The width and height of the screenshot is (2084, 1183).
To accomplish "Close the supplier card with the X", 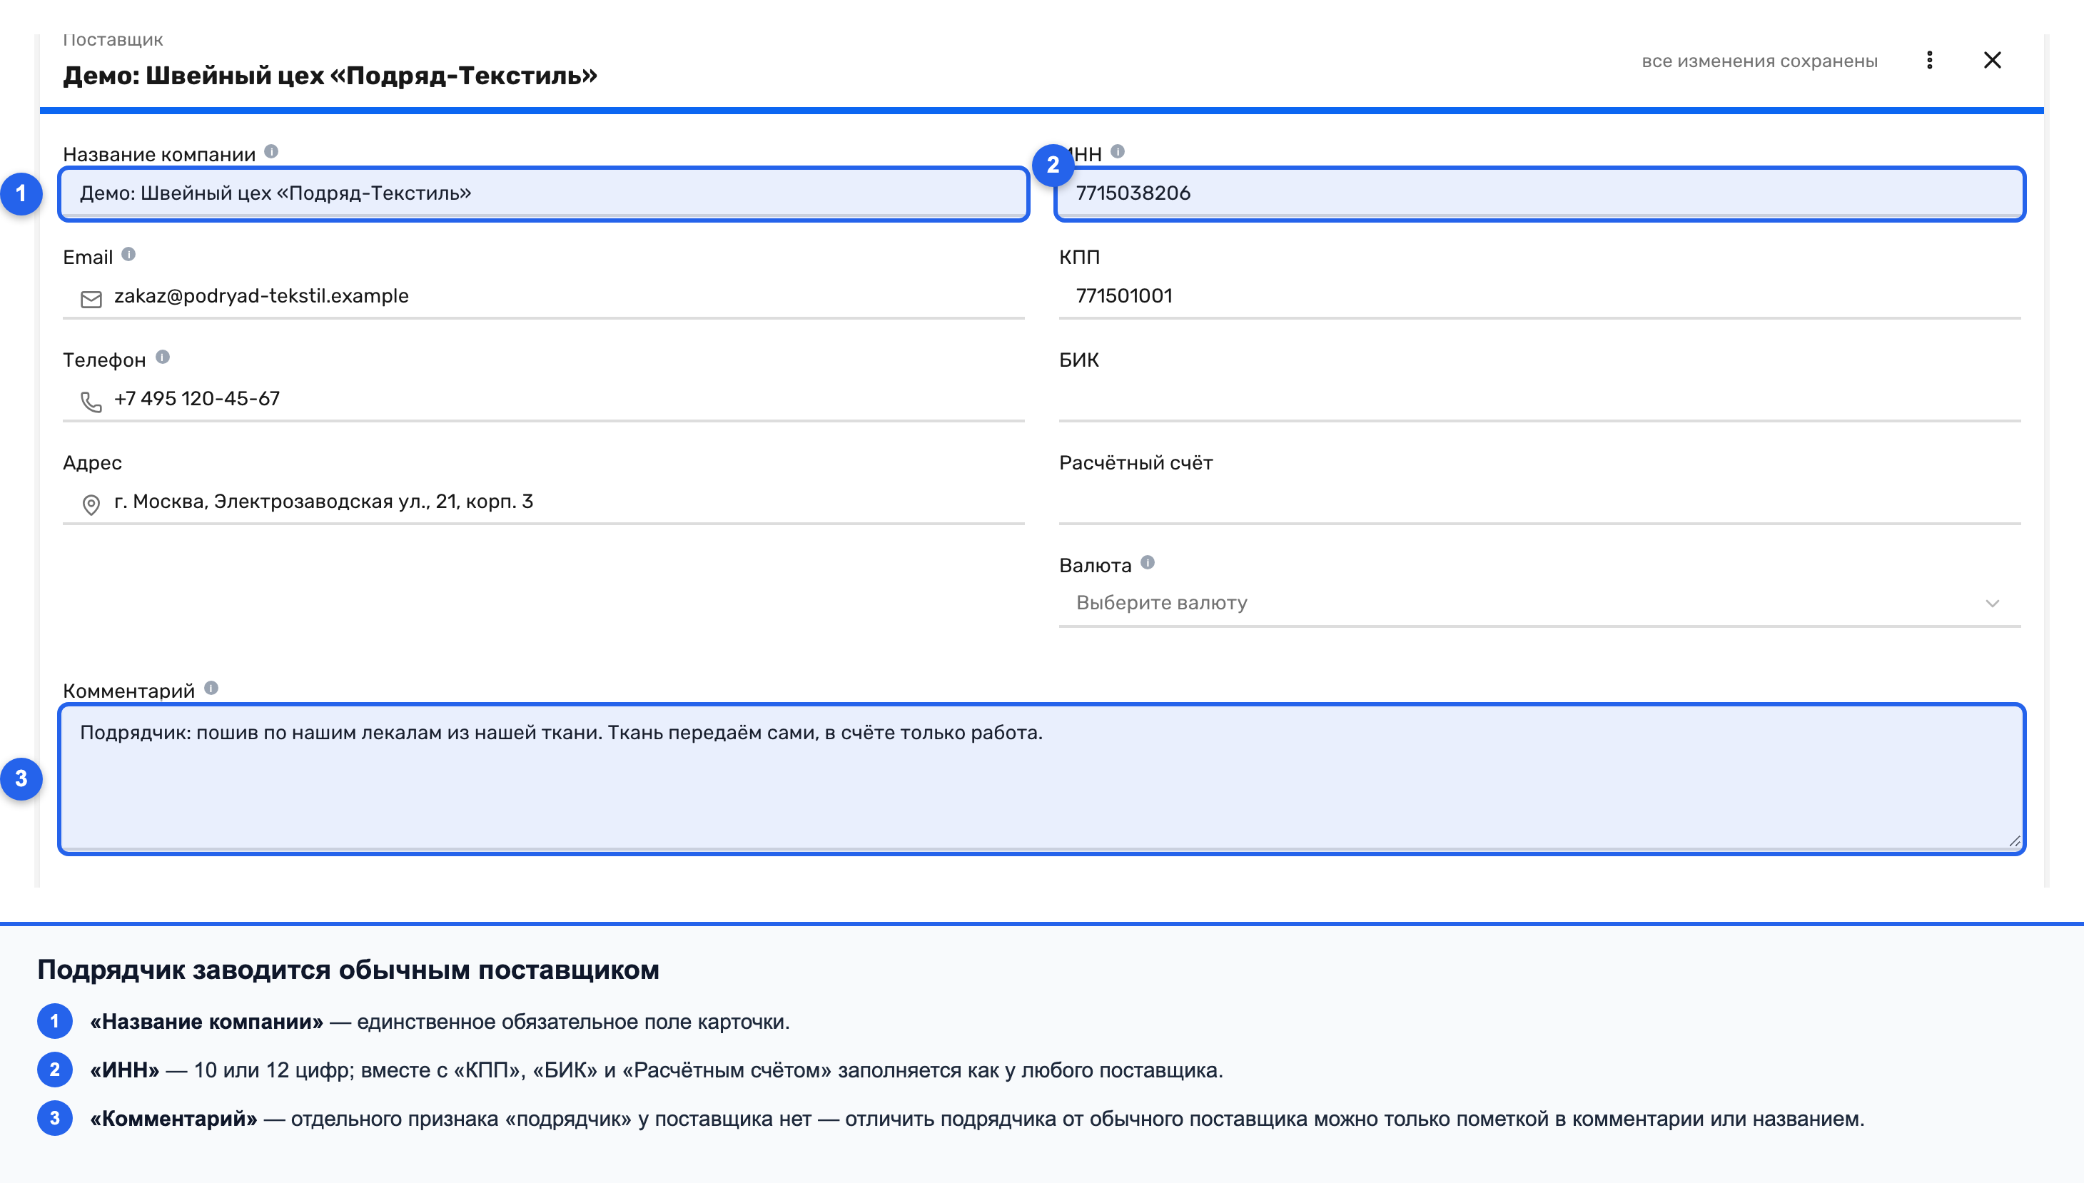I will pos(1992,60).
